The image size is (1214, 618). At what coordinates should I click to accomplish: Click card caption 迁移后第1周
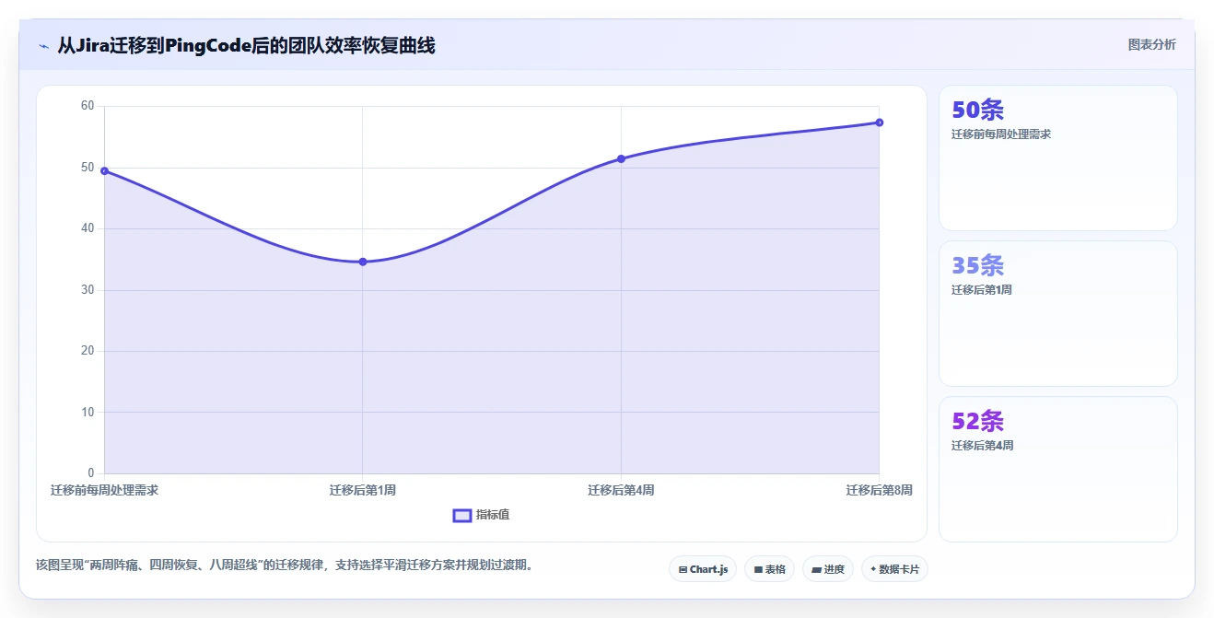click(x=982, y=290)
